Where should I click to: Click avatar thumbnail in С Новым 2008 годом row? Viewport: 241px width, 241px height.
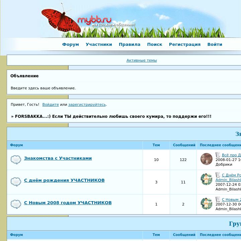tap(207, 204)
